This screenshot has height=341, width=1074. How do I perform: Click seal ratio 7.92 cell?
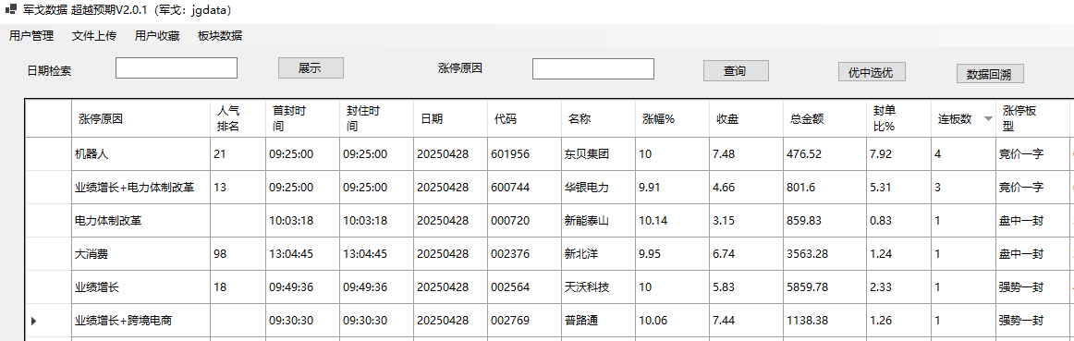pos(898,154)
